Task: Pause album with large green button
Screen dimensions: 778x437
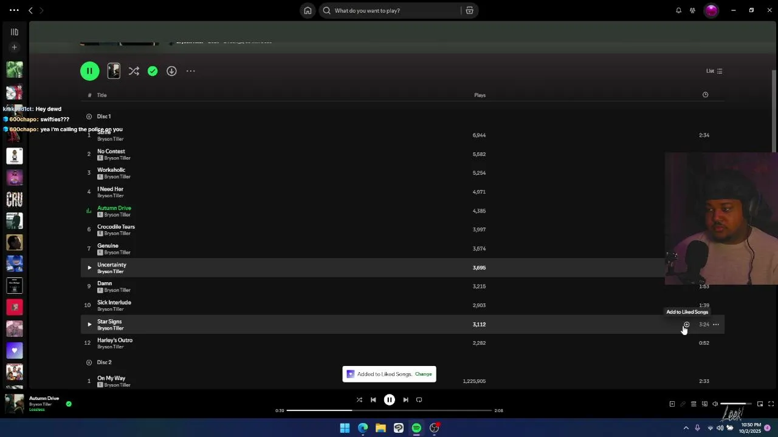Action: point(89,71)
